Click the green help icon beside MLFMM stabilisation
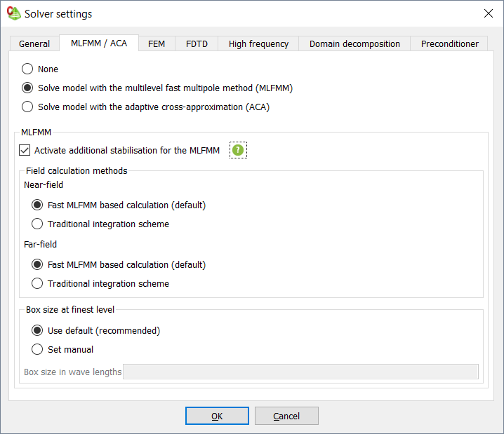Image resolution: width=504 pixels, height=434 pixels. (x=238, y=150)
